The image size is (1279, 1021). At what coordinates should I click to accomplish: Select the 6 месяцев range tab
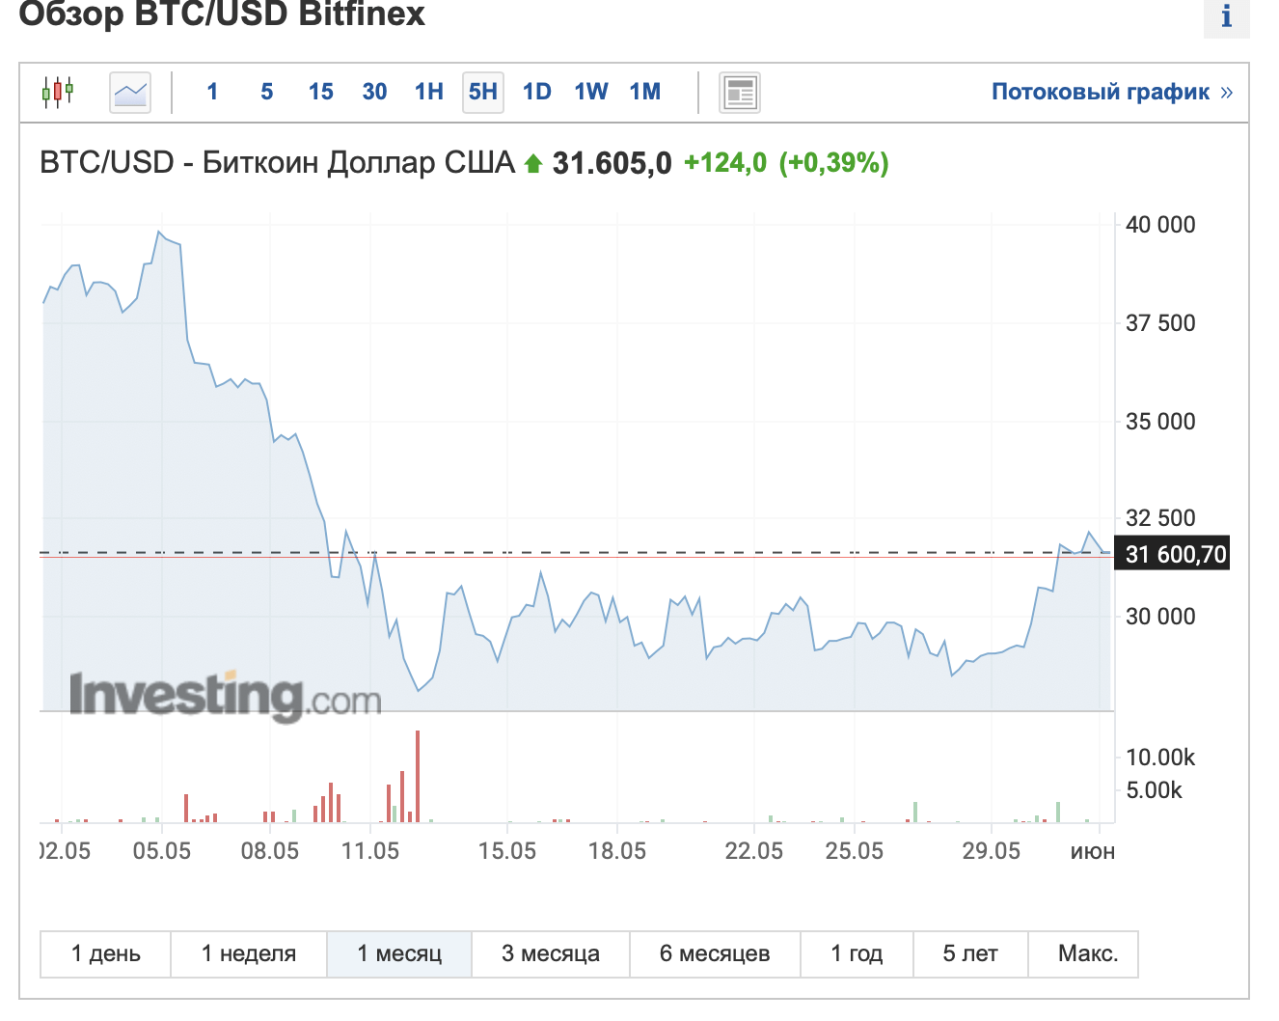[x=715, y=953]
